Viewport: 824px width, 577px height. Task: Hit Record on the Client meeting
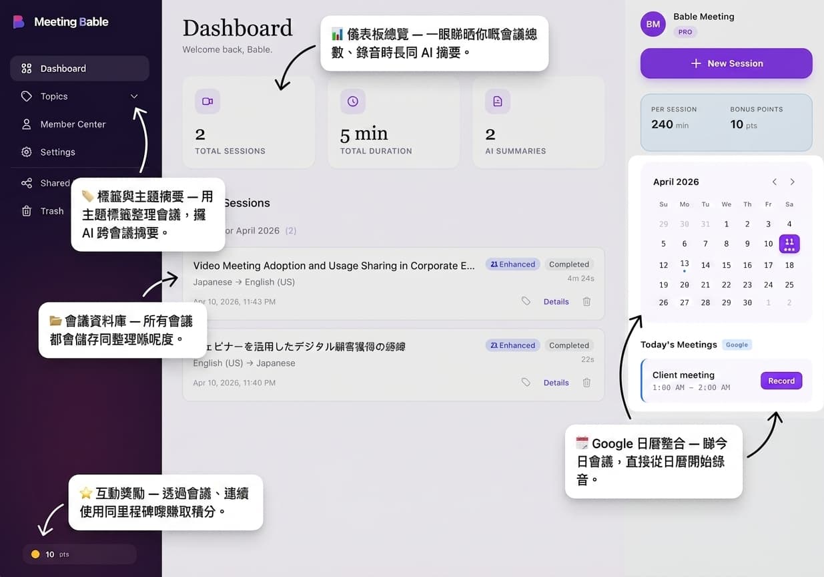[x=781, y=380]
